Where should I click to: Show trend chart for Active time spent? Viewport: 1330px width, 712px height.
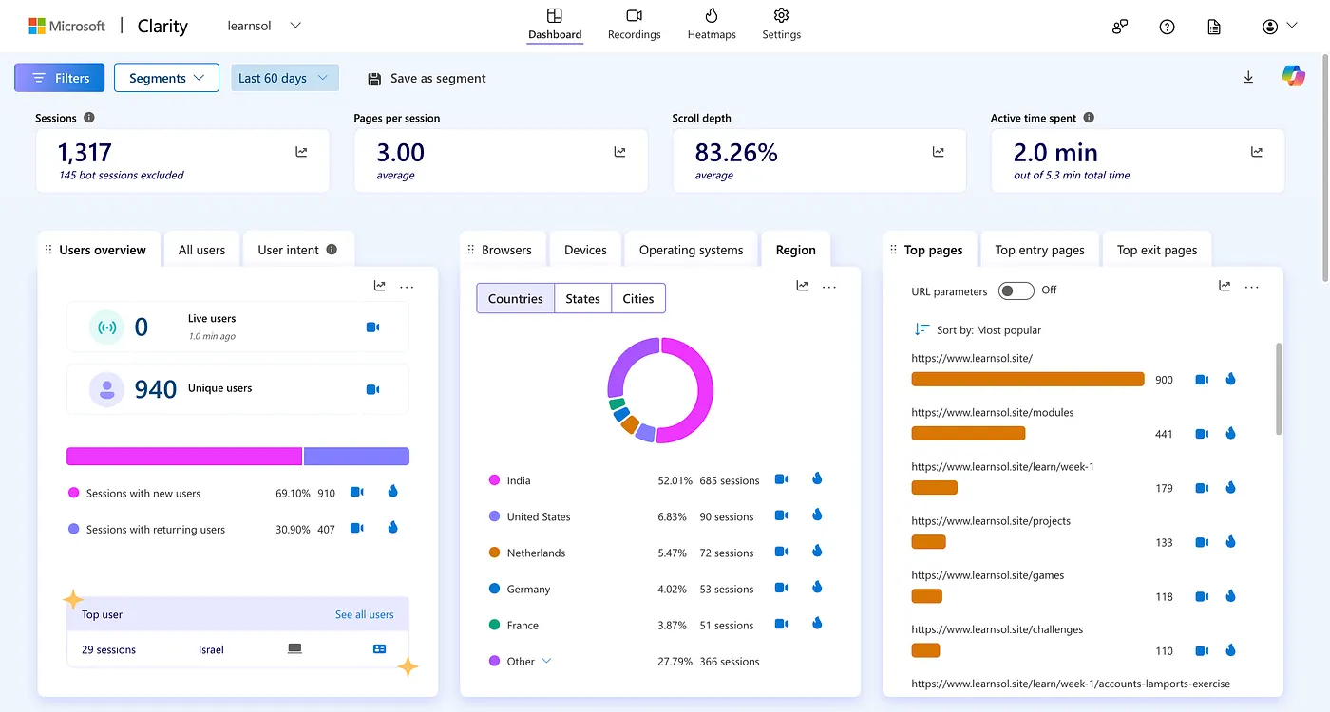point(1257,152)
